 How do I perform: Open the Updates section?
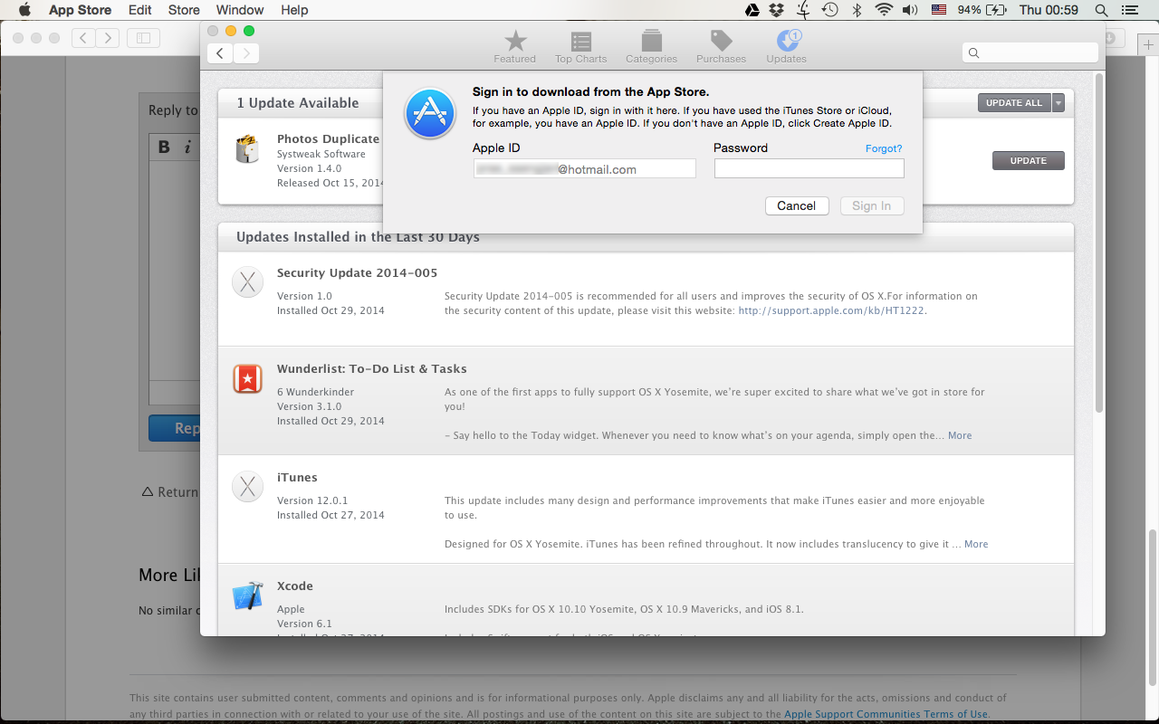pos(785,45)
